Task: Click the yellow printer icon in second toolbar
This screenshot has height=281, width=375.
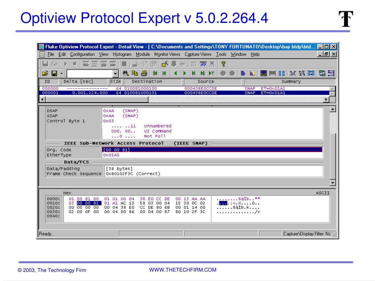Action: pos(144,73)
